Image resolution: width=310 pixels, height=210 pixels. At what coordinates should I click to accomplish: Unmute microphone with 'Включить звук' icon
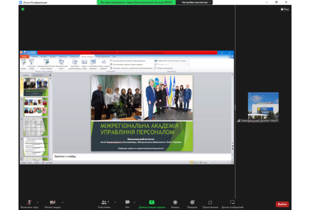[x=28, y=202]
